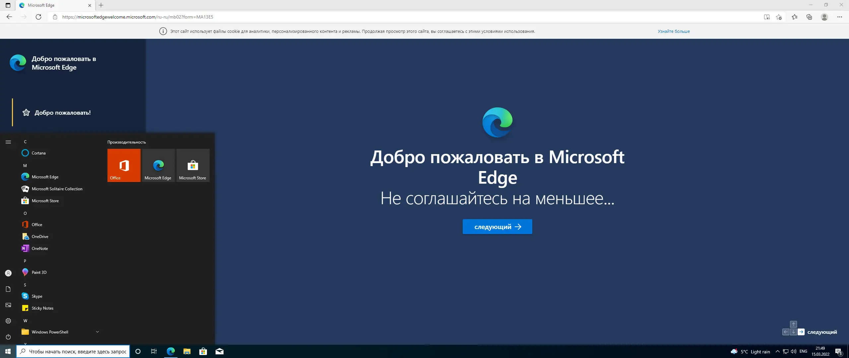The height and width of the screenshot is (358, 849).
Task: Open a new browser tab
Action: (101, 5)
